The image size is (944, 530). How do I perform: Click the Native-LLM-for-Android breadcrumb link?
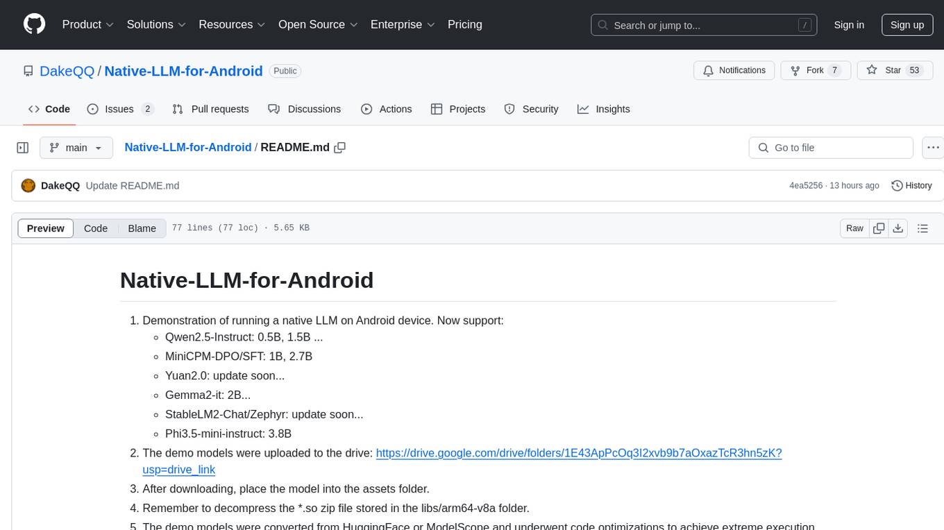tap(188, 148)
